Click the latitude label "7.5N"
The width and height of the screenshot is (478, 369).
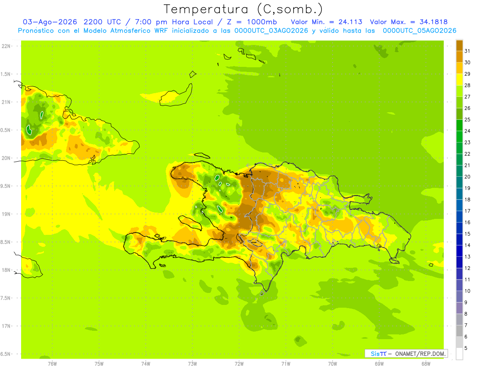point(6,298)
